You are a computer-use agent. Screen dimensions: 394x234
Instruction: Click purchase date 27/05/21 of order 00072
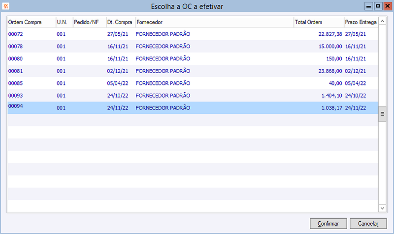(x=118, y=34)
